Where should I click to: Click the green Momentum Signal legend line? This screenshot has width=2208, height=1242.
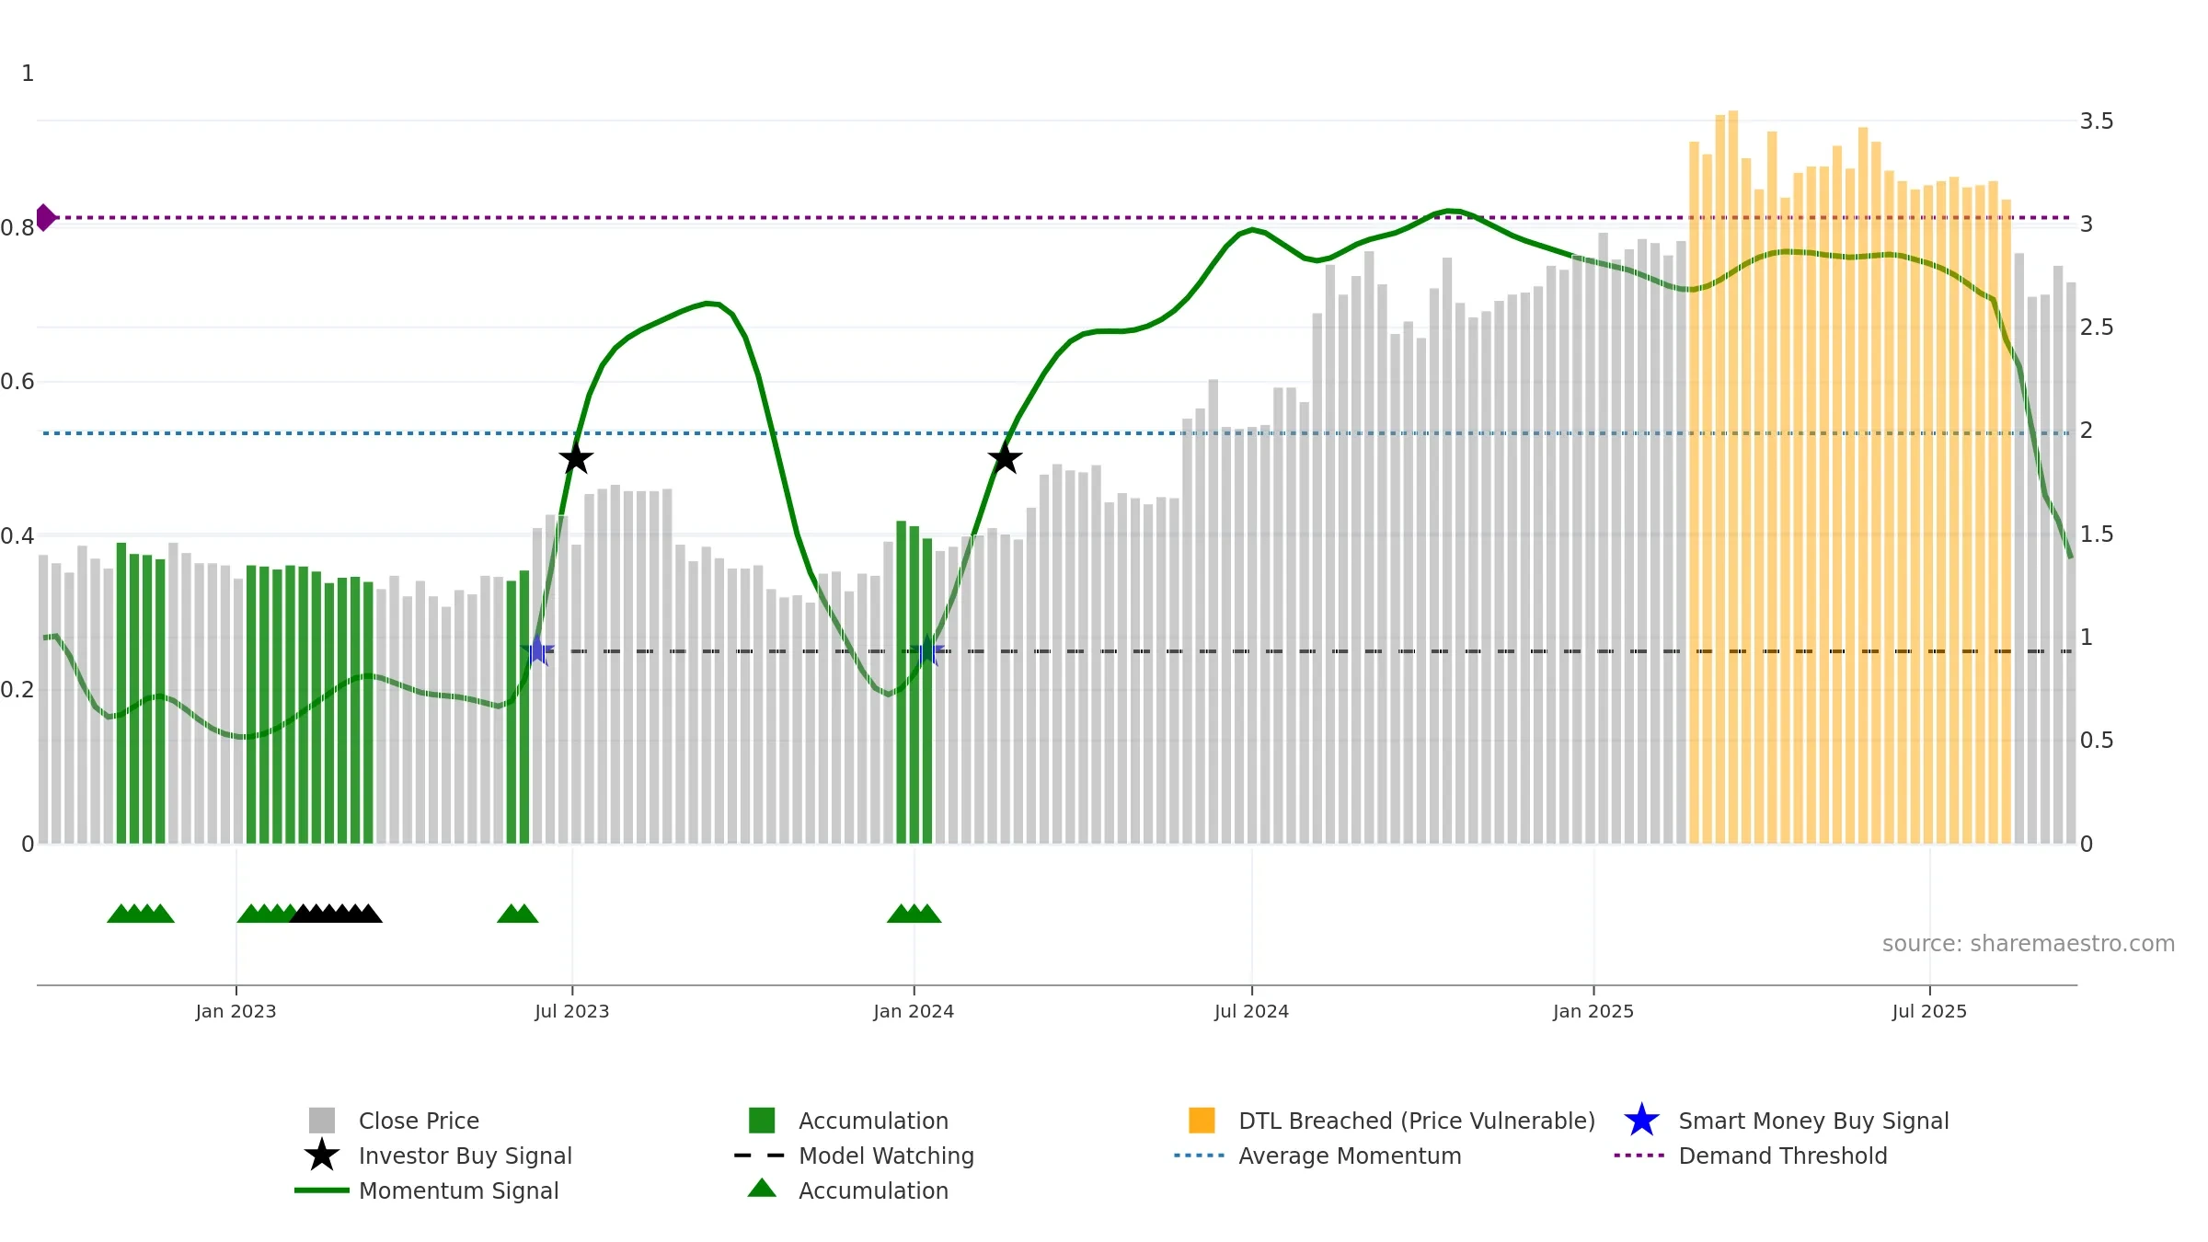coord(322,1190)
